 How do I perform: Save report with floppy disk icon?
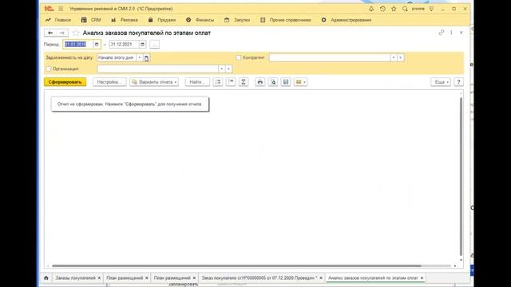(286, 82)
